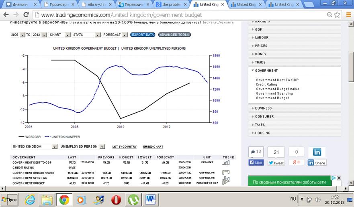
Task: Click the Google +1 button
Action: coord(296,162)
